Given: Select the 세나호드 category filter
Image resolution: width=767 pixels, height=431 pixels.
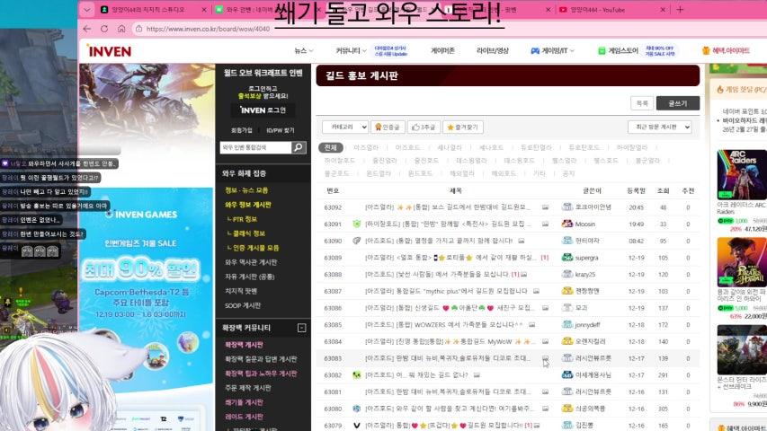Looking at the screenshot, I should [x=491, y=147].
